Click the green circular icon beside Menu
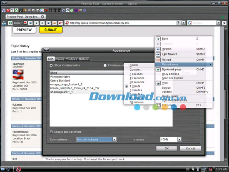This screenshot has height=172, width=229. point(10,23)
